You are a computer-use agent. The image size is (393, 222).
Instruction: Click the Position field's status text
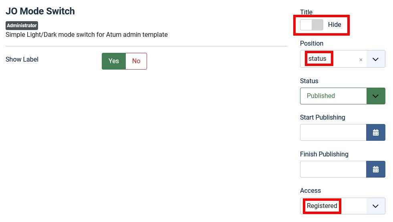(317, 59)
